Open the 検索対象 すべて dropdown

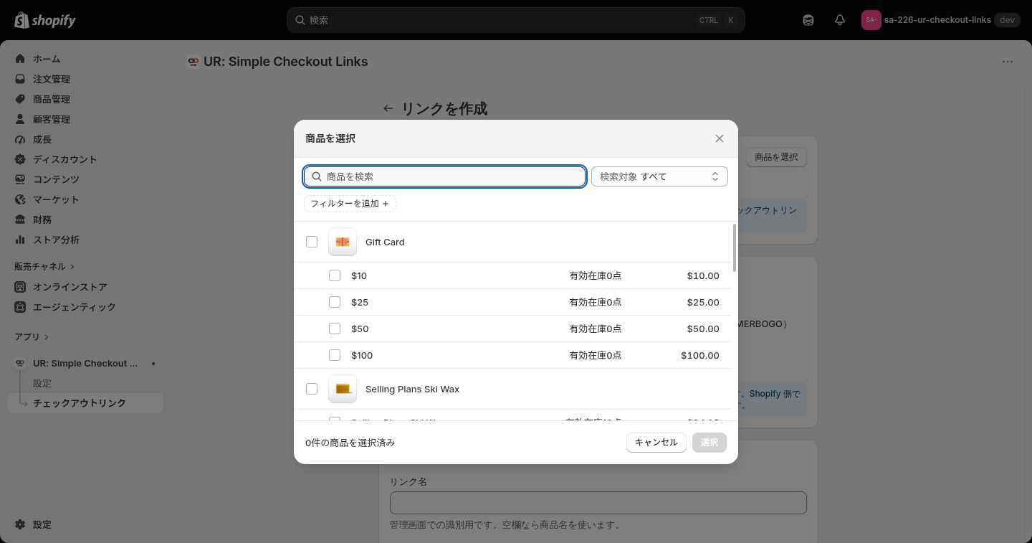point(659,176)
